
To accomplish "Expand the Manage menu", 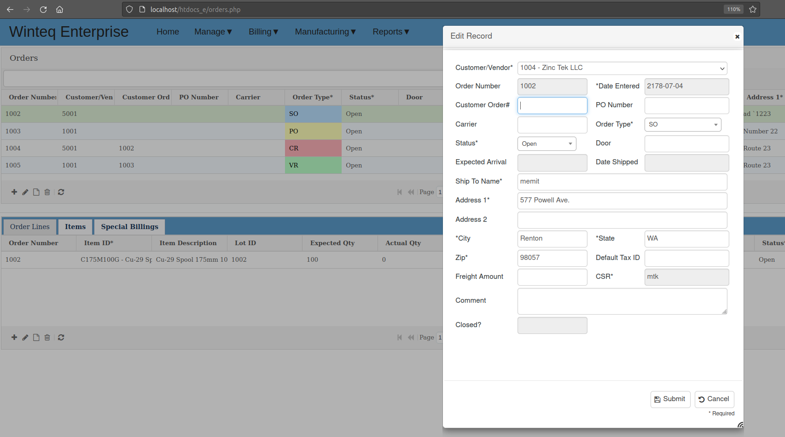I will [213, 32].
